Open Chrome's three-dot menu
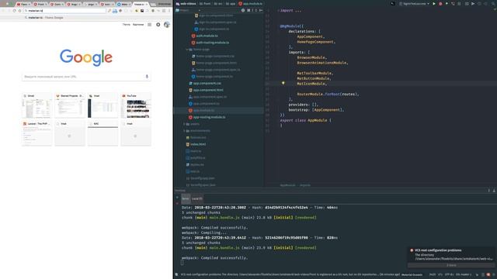 point(169,10)
